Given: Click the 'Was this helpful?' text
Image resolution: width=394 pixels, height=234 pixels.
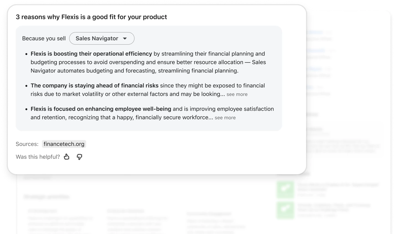Looking at the screenshot, I should pyautogui.click(x=38, y=157).
